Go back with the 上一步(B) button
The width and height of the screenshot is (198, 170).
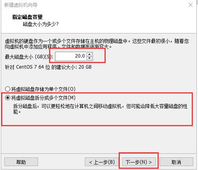point(102,162)
